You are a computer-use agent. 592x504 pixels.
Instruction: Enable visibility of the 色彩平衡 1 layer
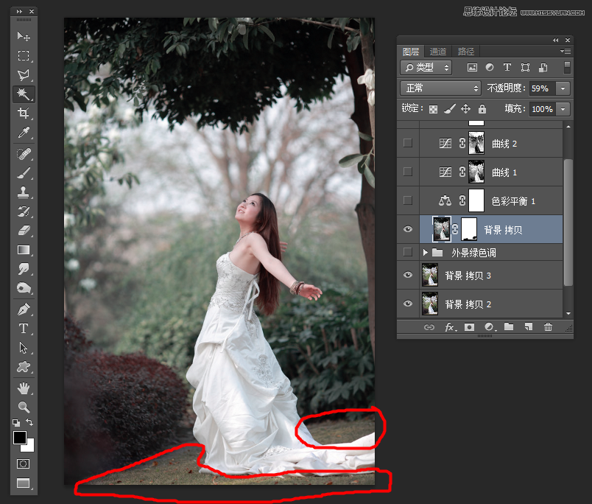tap(407, 200)
